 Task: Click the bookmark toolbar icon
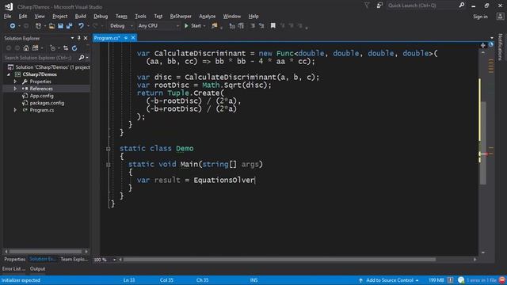[273, 26]
